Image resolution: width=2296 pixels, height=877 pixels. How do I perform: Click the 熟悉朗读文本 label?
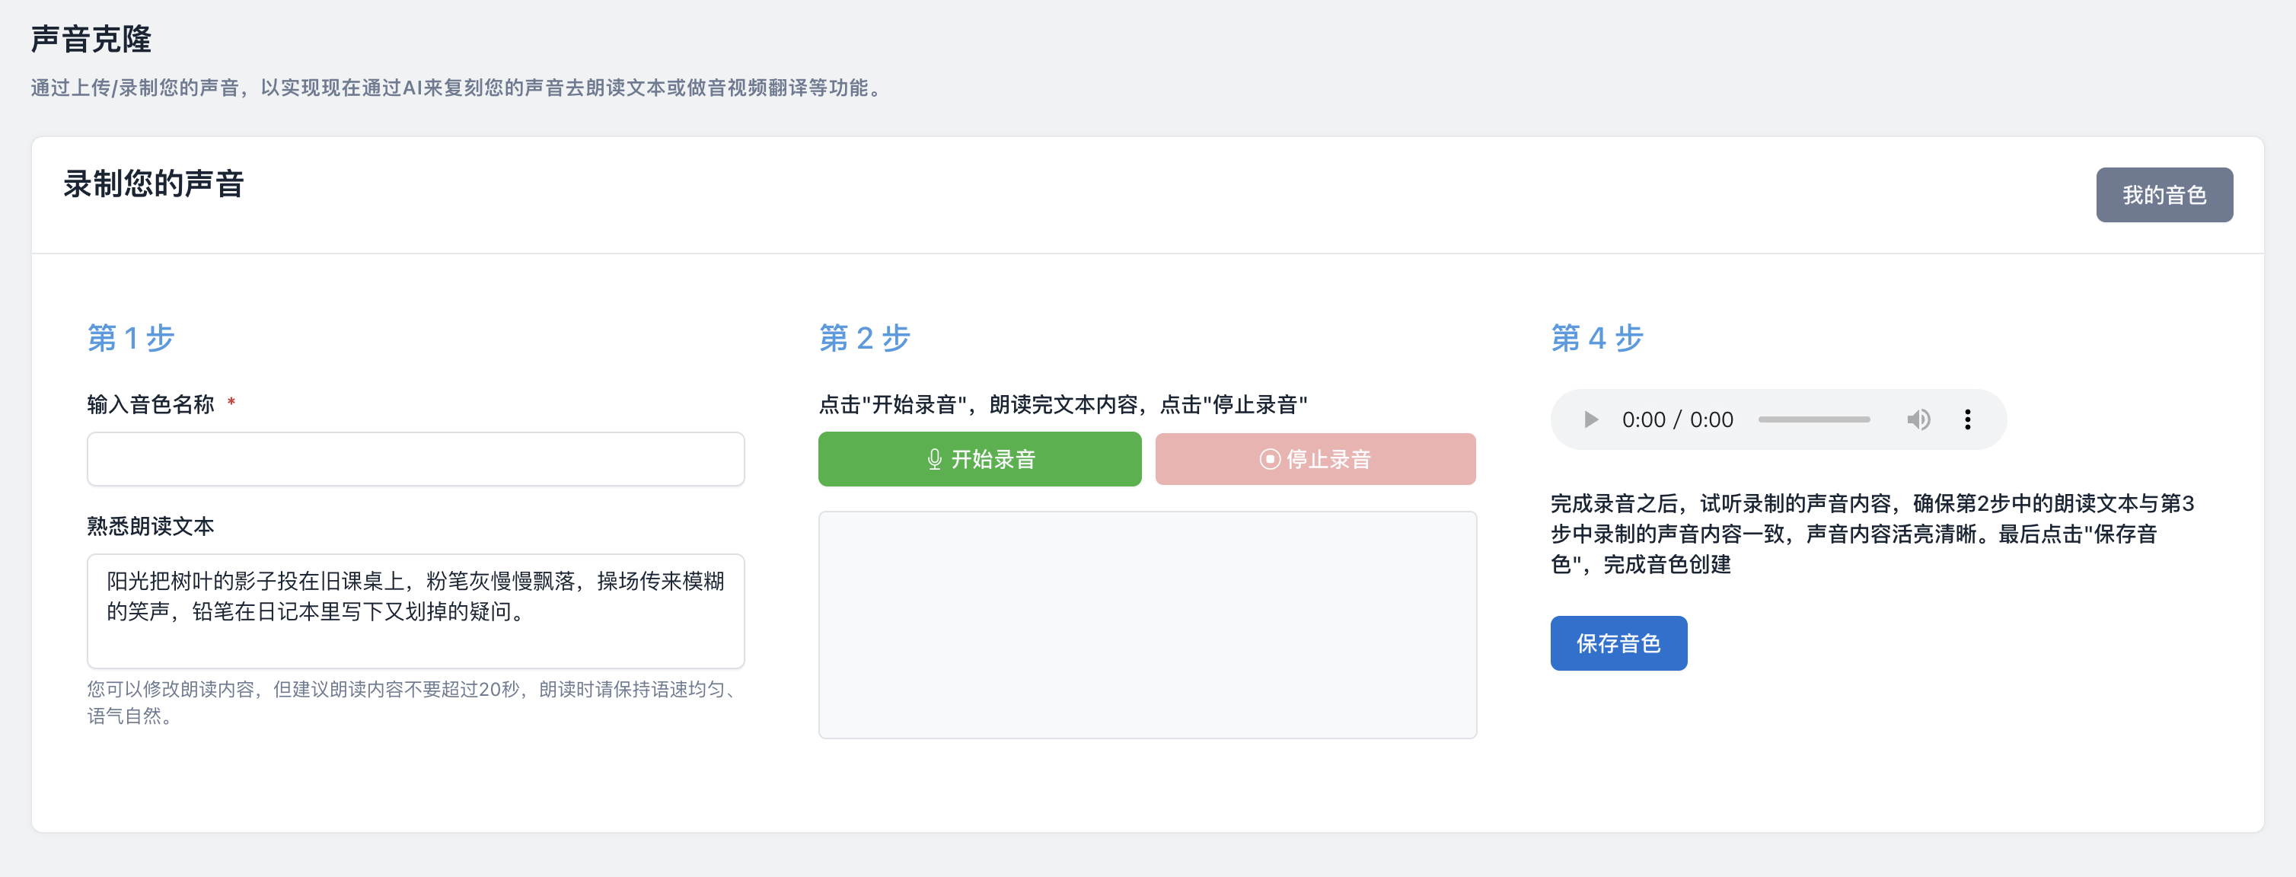(151, 527)
